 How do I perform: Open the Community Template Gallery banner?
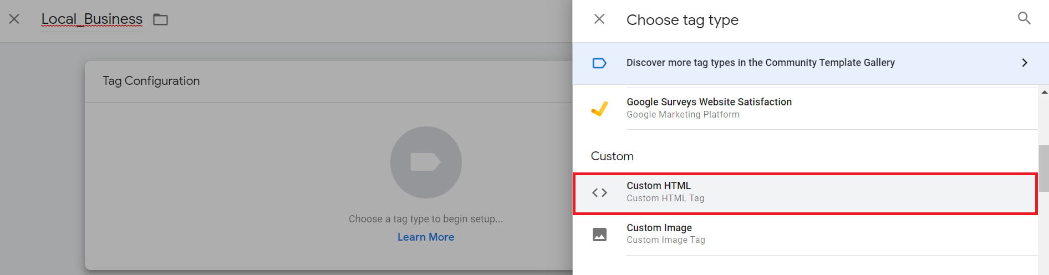tap(811, 63)
